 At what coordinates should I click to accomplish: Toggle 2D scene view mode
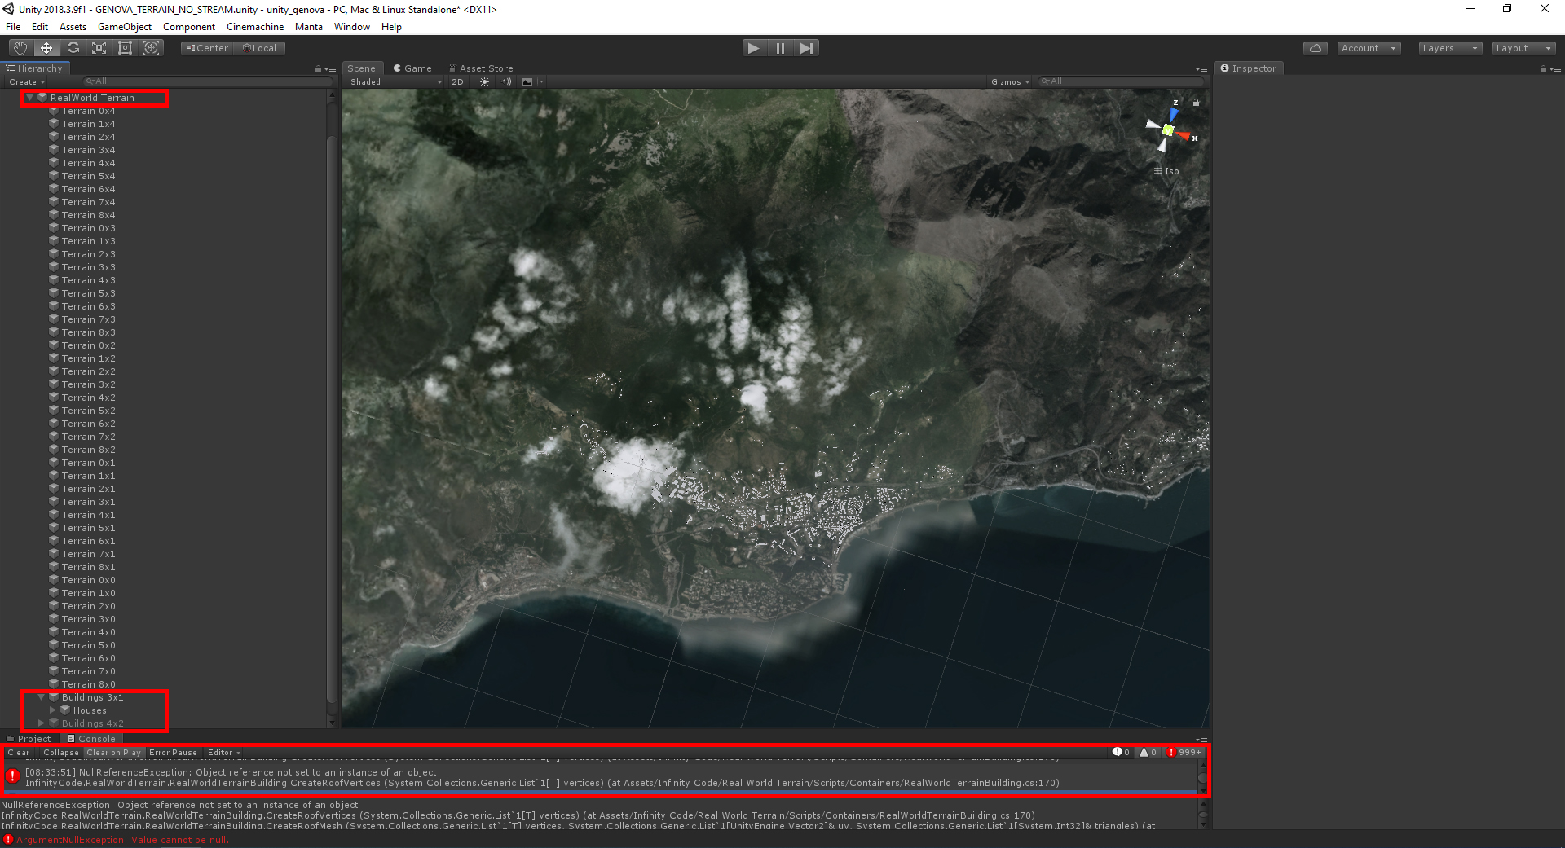pyautogui.click(x=458, y=81)
